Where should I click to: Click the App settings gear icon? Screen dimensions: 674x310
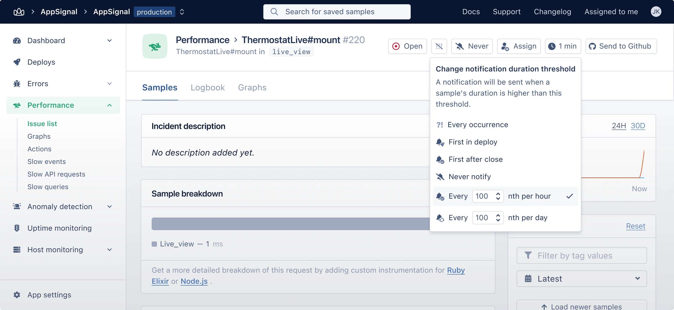[x=17, y=295]
